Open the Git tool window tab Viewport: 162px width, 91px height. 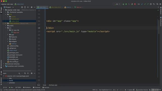5,87
